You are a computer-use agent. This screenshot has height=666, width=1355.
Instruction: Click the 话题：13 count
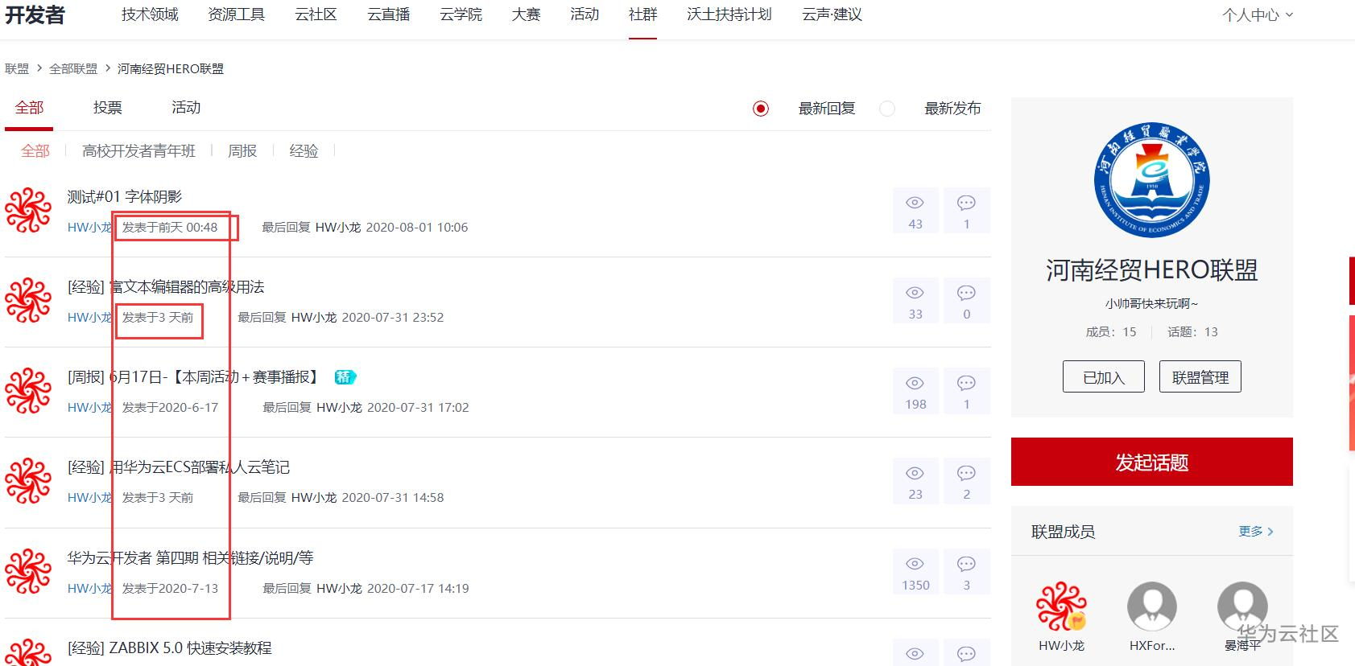pyautogui.click(x=1192, y=332)
